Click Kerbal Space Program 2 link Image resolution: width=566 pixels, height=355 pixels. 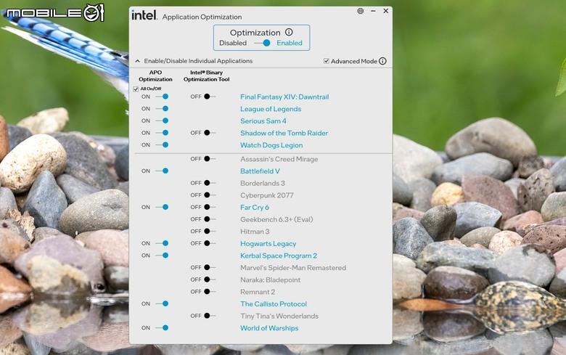click(279, 256)
